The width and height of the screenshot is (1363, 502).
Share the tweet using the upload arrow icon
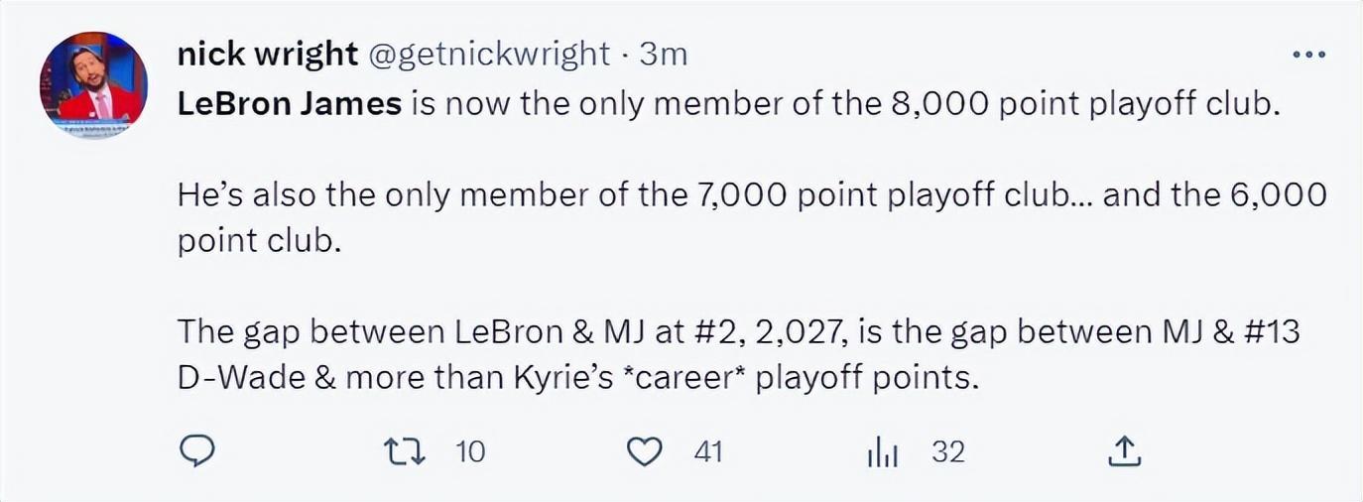pos(1124,452)
